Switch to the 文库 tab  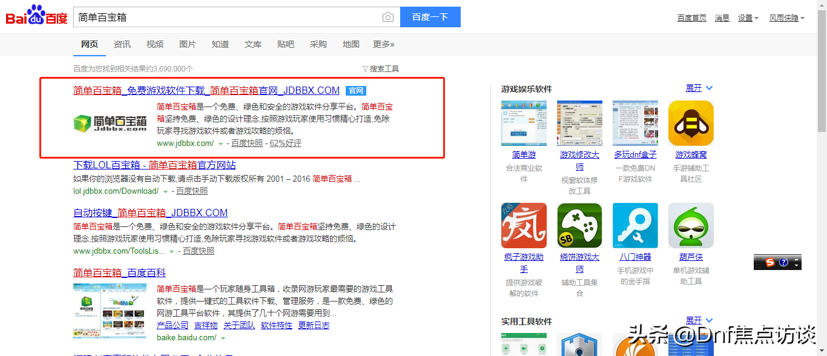pos(253,44)
